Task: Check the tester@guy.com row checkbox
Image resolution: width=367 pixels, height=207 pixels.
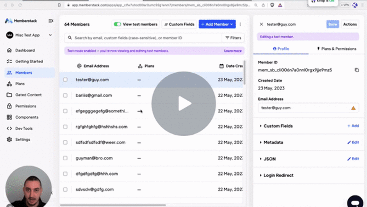Action: [65, 80]
